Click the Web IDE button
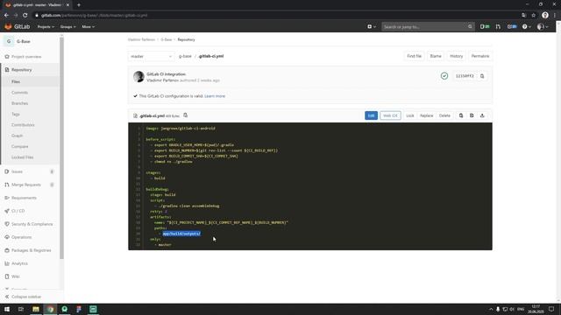 click(x=390, y=115)
